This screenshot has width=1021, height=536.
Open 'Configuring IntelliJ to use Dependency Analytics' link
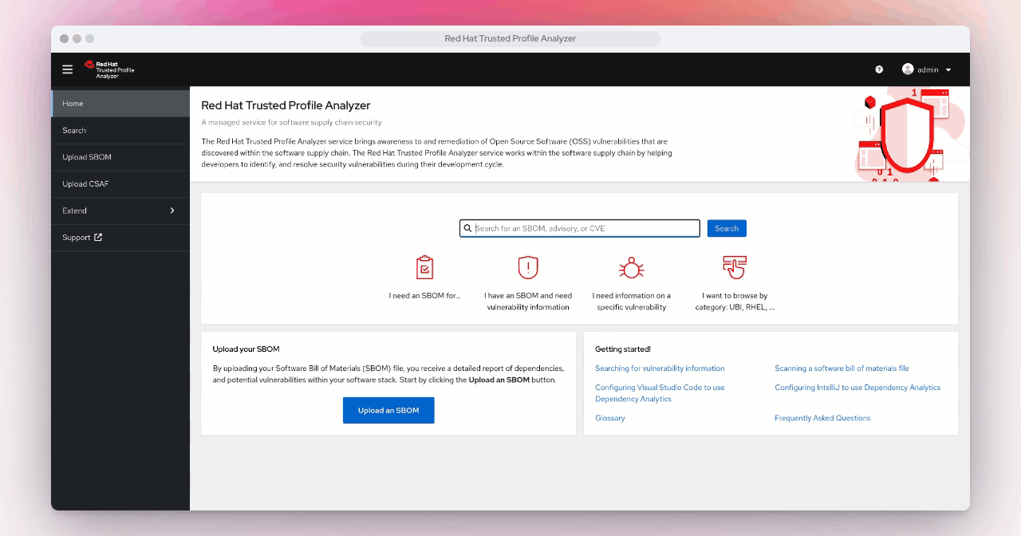(857, 388)
